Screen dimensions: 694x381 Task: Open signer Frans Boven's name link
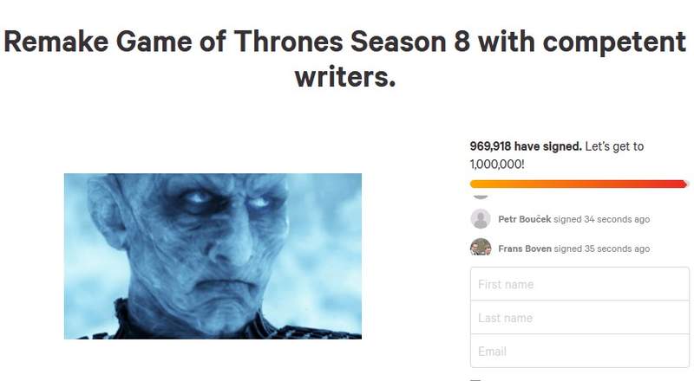(525, 249)
